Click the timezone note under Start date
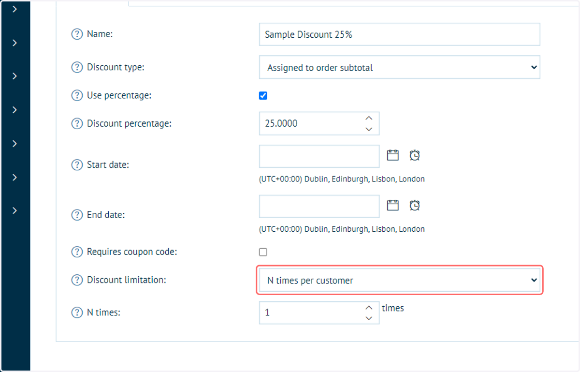The height and width of the screenshot is (372, 580). (342, 179)
